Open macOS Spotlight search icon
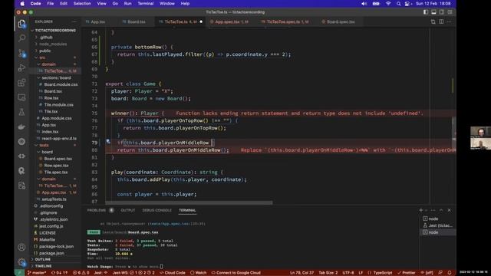 [x=398, y=4]
